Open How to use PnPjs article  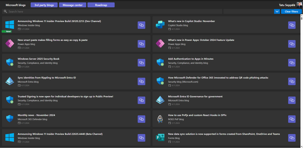pyautogui.click(x=197, y=115)
